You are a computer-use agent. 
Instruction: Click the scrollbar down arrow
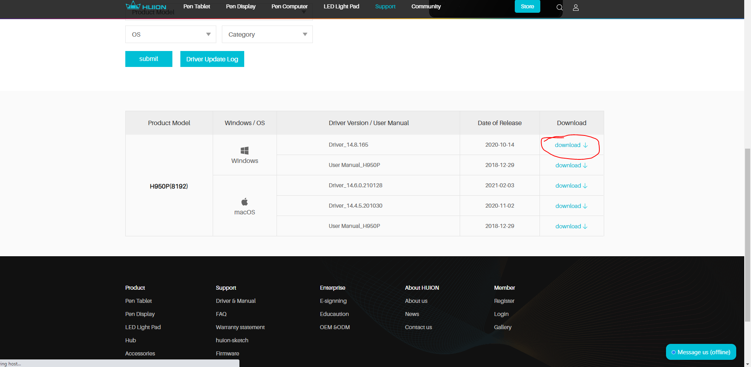click(747, 364)
